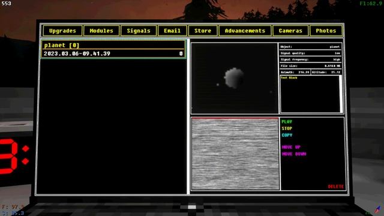
Task: Delete the selected signal
Action: click(x=336, y=187)
